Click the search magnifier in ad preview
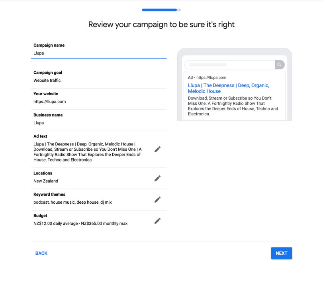Image resolution: width=323 pixels, height=287 pixels. coord(280,65)
